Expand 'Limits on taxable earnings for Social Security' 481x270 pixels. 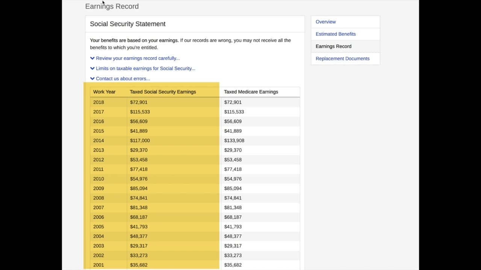tap(143, 68)
